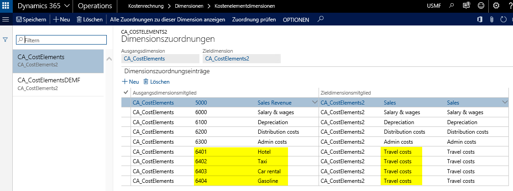Click the attachments paperclip icon
513x191 pixels.
click(492, 20)
